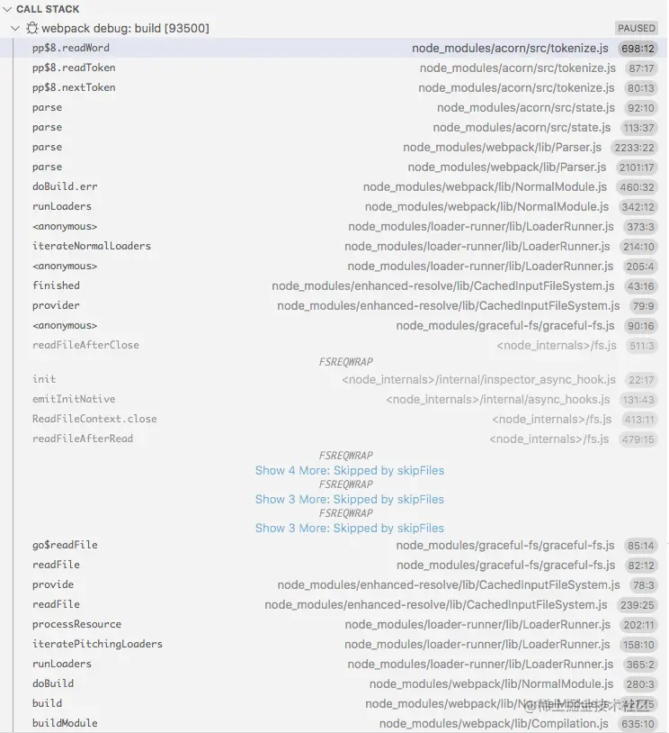This screenshot has width=669, height=733.
Task: Select the buildModule stack frame
Action: (334, 723)
